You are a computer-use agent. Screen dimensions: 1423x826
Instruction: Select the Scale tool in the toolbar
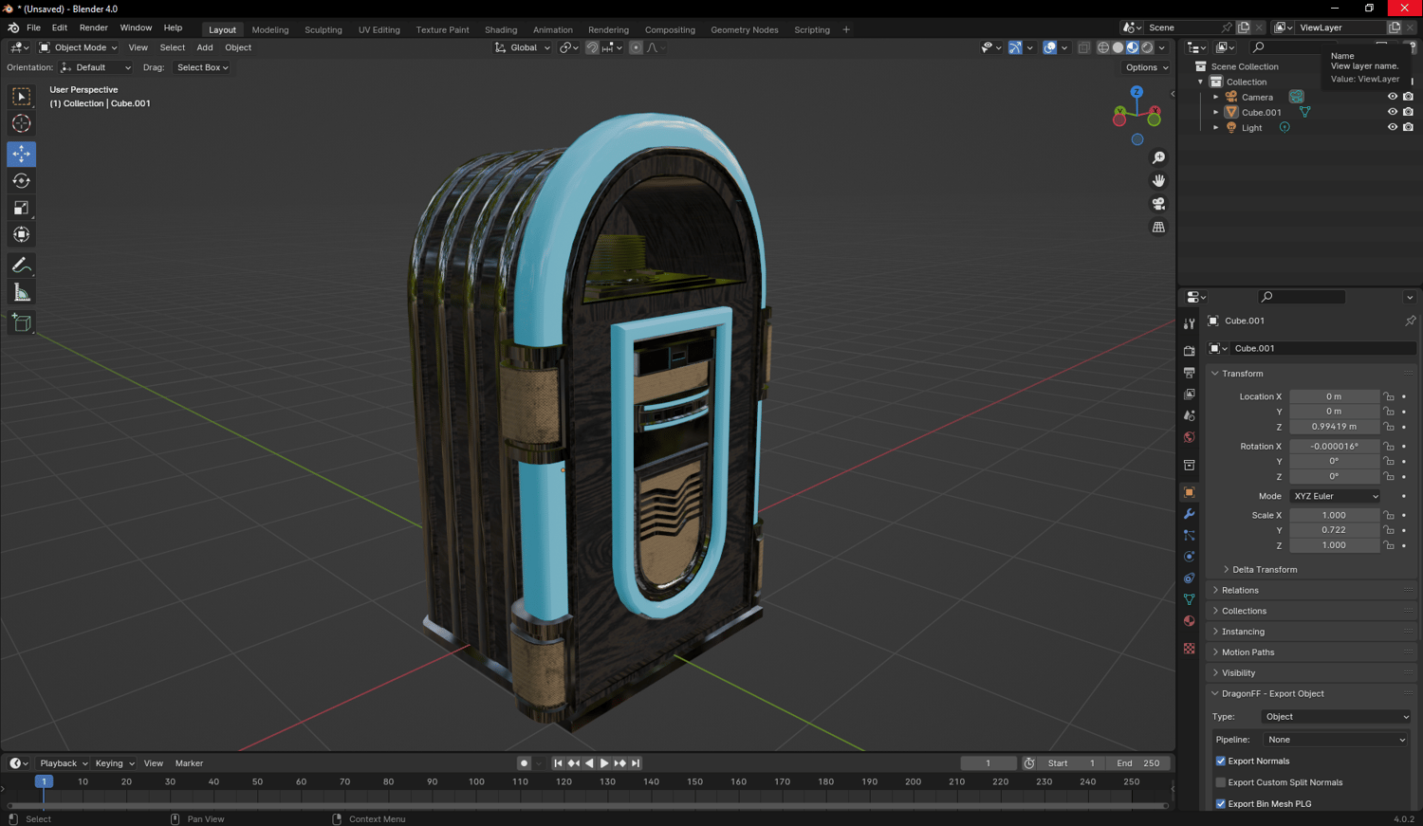click(21, 208)
